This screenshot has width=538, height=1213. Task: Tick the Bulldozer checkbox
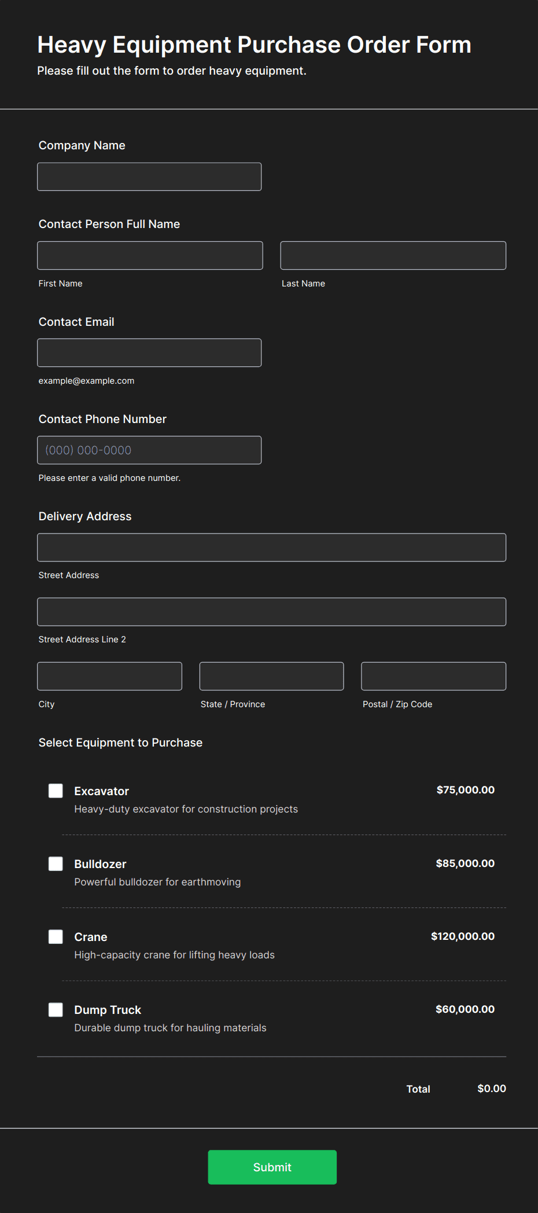(x=56, y=863)
